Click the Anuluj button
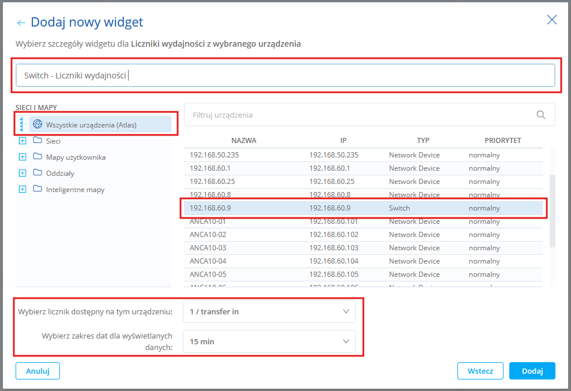The image size is (571, 391). [37, 371]
